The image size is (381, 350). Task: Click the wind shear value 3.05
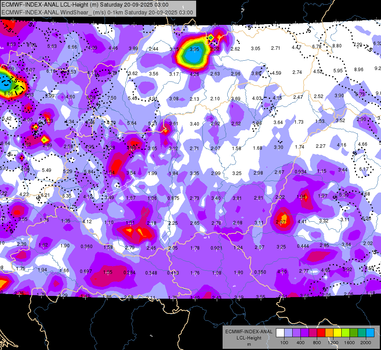click(256, 49)
